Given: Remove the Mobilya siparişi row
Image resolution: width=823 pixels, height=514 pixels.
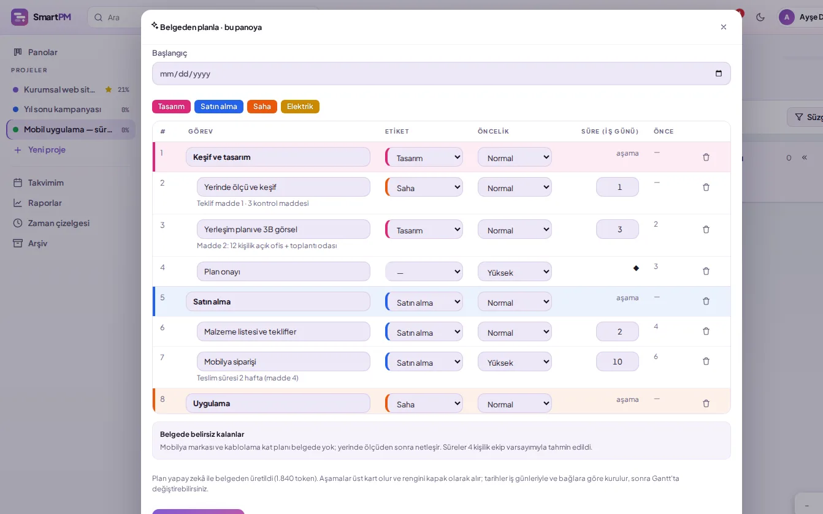Looking at the screenshot, I should 706,361.
